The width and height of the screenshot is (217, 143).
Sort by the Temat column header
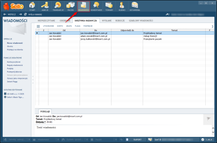(x=174, y=30)
